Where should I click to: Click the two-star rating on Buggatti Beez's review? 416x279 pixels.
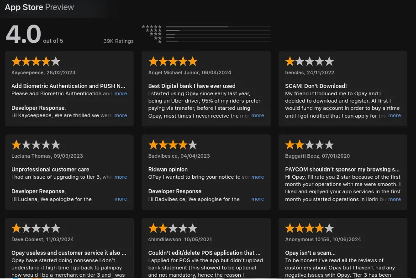[310, 145]
